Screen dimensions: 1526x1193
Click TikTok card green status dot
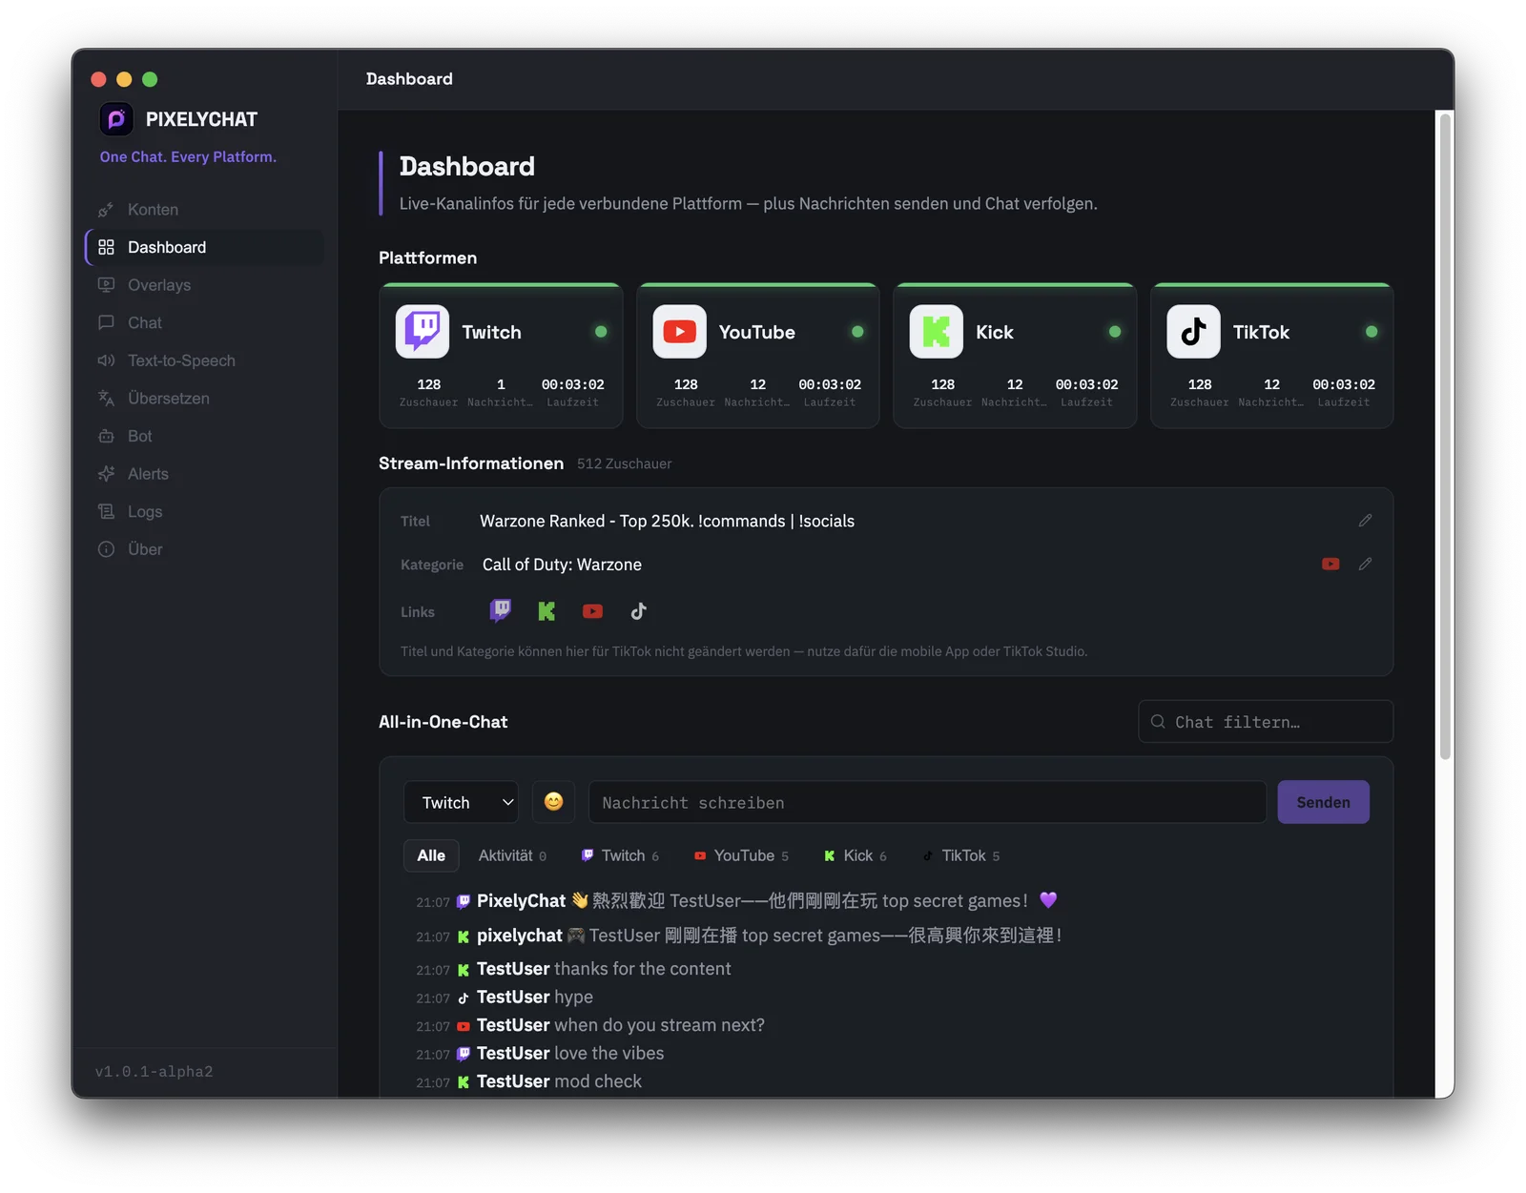coord(1371,332)
